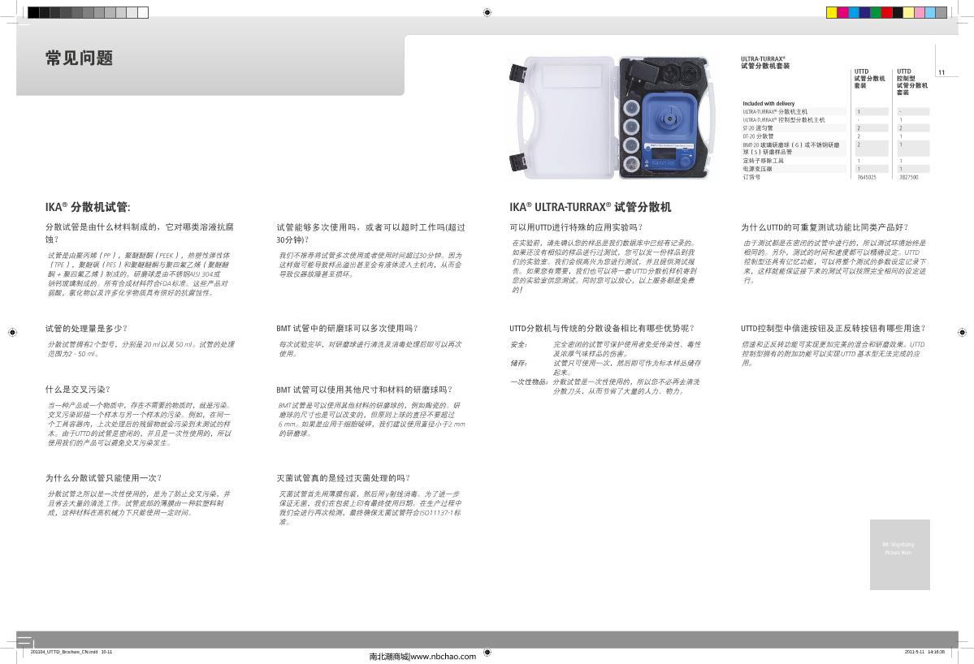Click the 常见问题 page title
The width and height of the screenshot is (974, 664).
click(79, 58)
